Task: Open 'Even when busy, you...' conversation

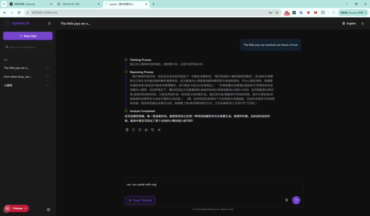Action: 18,77
